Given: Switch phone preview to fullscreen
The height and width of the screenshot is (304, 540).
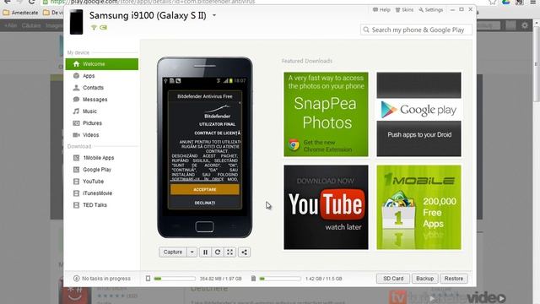Looking at the screenshot, I should [x=229, y=252].
